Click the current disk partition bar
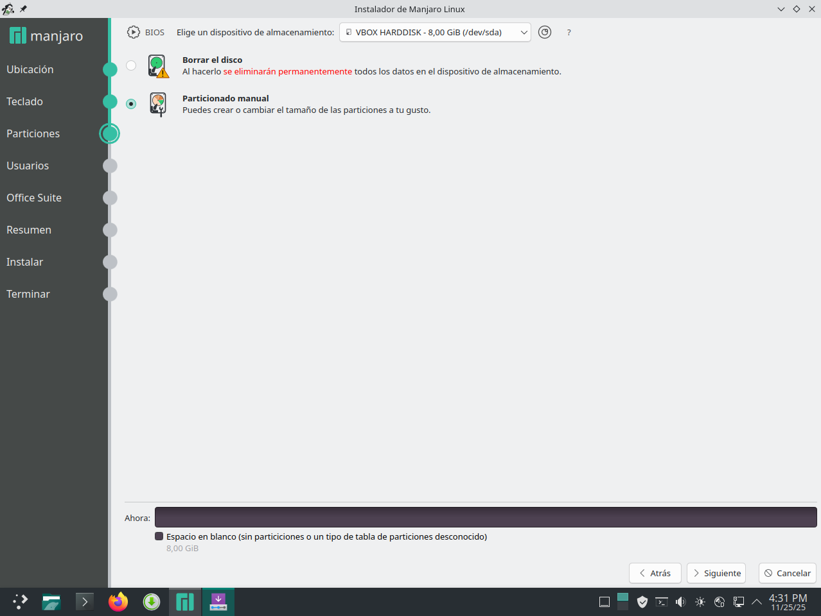The image size is (821, 616). (x=485, y=517)
